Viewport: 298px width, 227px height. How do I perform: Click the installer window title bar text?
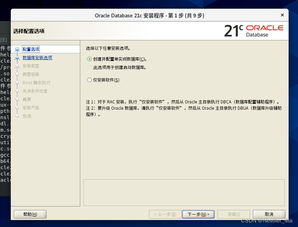click(150, 15)
